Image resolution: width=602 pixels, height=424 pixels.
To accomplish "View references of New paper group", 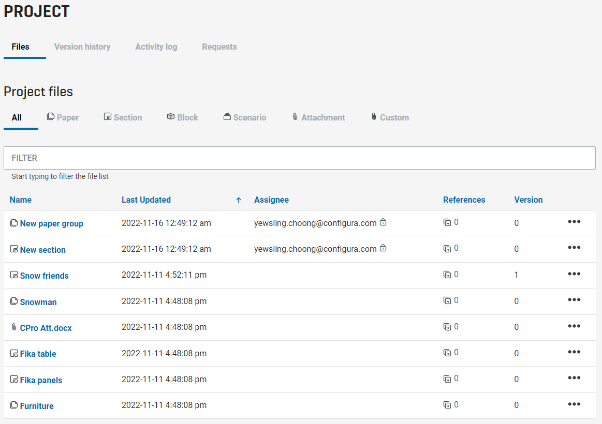I will click(451, 222).
